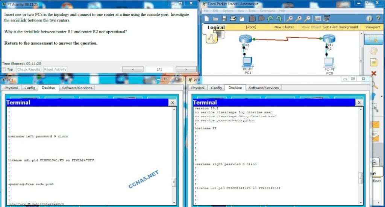385x207 pixels.
Task: Select router R2 in the topology
Action: click(329, 39)
